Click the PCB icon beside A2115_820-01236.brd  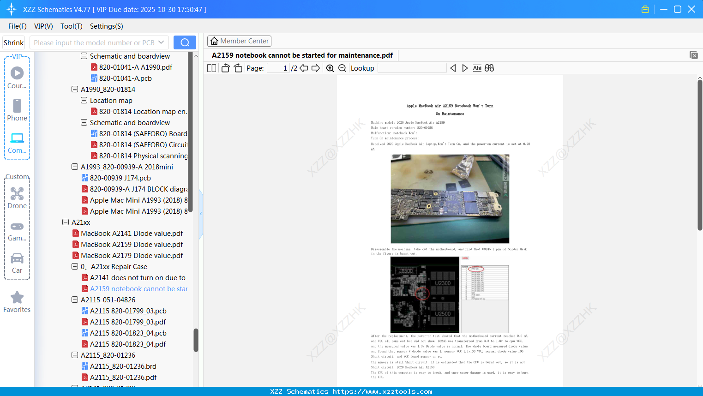click(x=85, y=366)
